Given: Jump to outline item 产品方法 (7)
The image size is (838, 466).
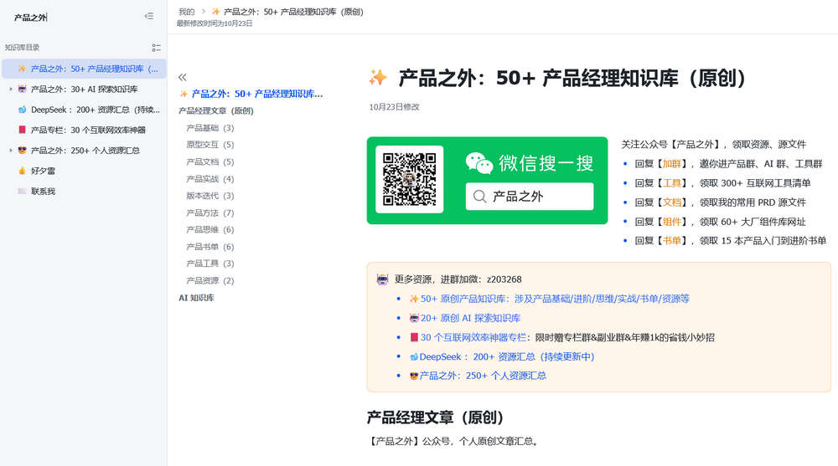Looking at the screenshot, I should click(210, 213).
